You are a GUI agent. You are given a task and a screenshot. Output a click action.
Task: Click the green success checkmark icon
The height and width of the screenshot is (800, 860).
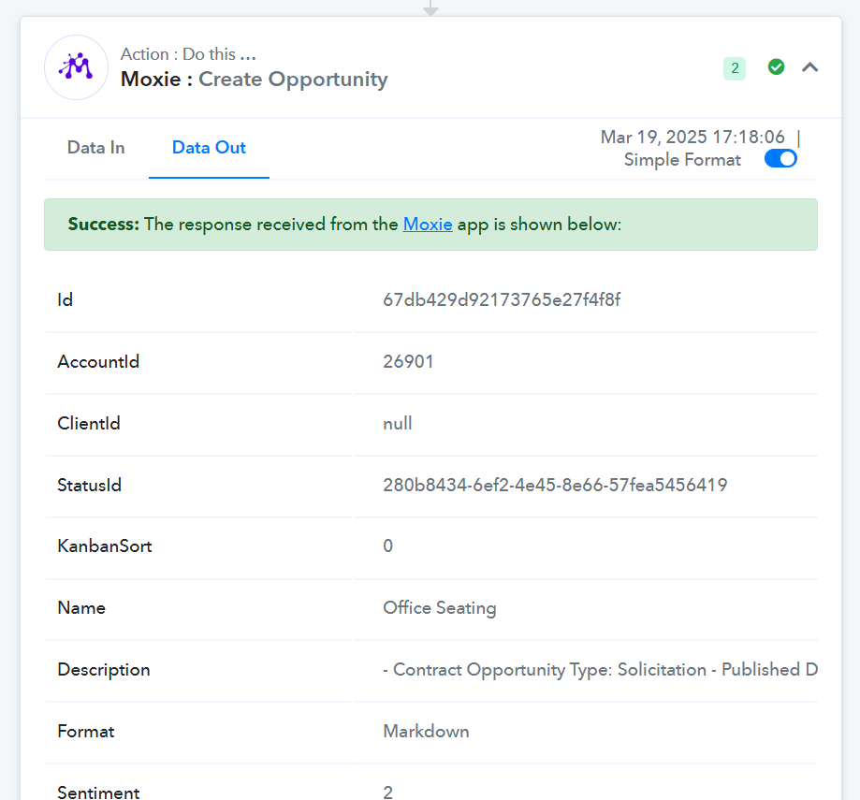(776, 66)
